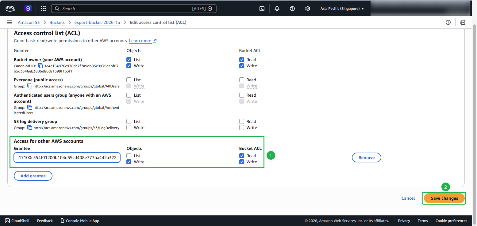Click the CloudShell label in footer
The height and width of the screenshot is (226, 477).
point(20,220)
